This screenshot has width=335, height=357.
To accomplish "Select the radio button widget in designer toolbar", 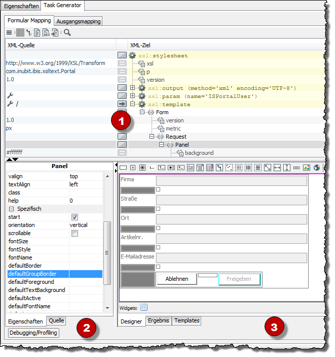I will click(142, 168).
